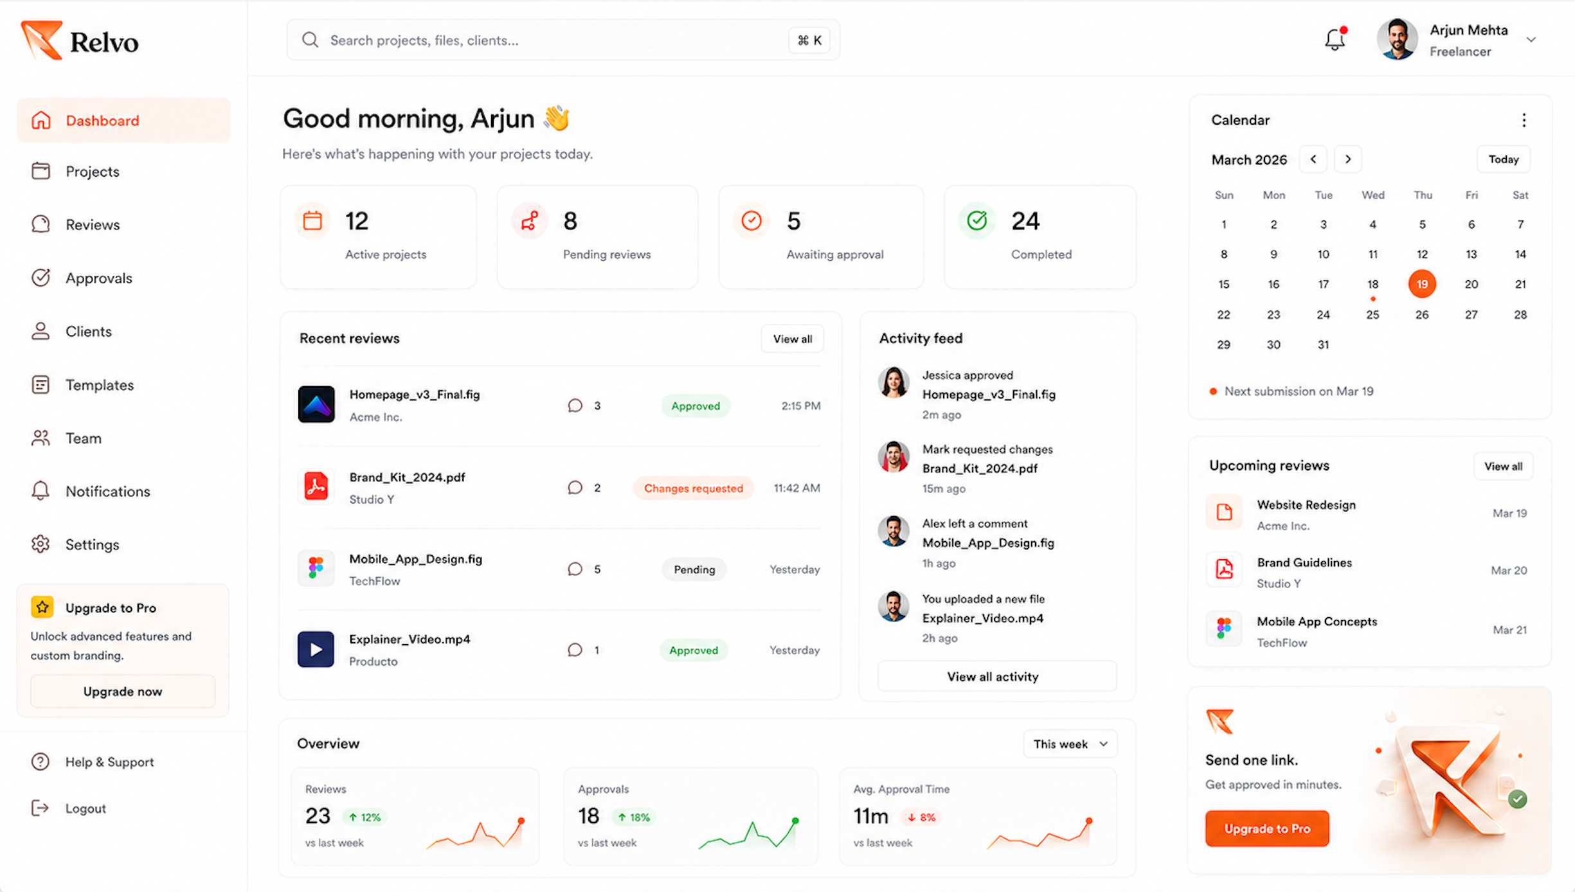The image size is (1575, 892).
Task: Open the Calendar three-dot options menu
Action: coord(1524,120)
